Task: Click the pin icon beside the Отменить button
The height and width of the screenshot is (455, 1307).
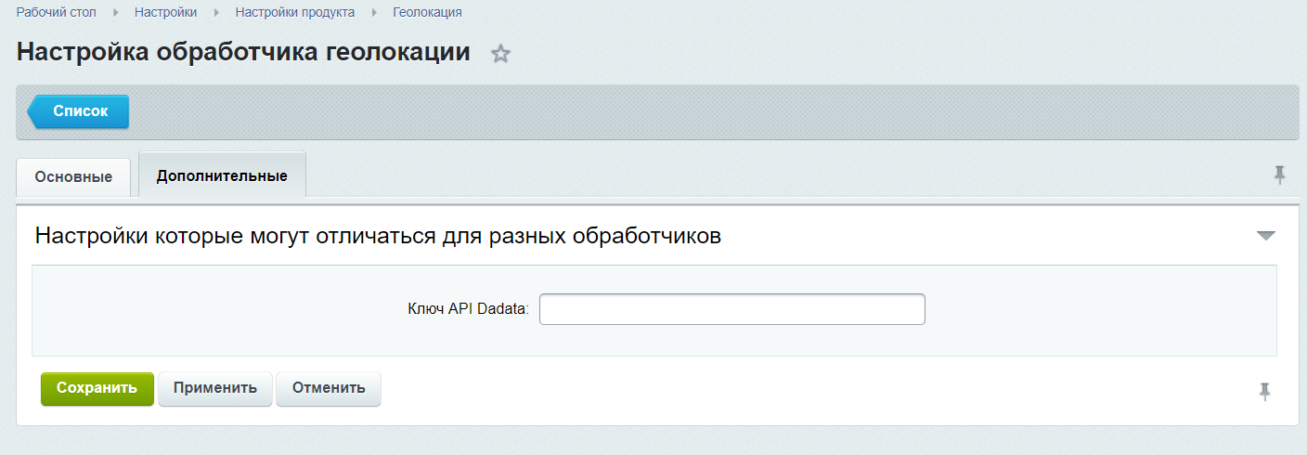Action: point(1264,391)
